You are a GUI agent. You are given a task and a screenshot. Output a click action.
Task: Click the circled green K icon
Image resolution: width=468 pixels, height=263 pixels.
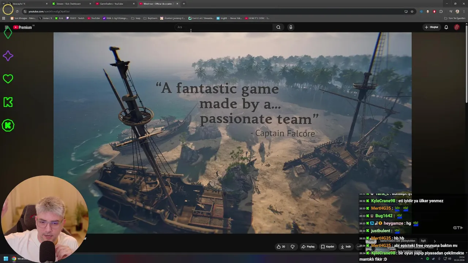(x=8, y=125)
